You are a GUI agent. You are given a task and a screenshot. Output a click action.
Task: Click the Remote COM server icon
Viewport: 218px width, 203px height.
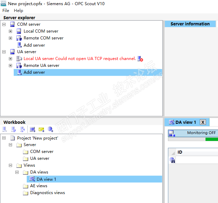click(19, 38)
